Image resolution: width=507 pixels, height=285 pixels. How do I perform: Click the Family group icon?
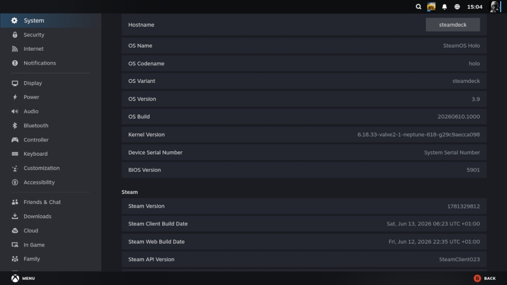[15, 259]
